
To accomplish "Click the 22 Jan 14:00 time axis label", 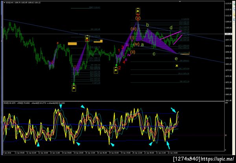I will click(x=173, y=153).
